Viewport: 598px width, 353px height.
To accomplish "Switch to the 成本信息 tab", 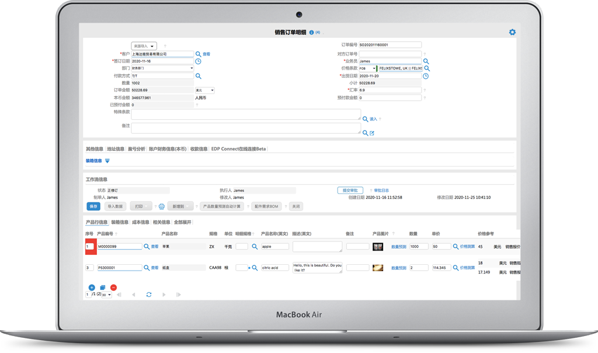I will pos(140,222).
